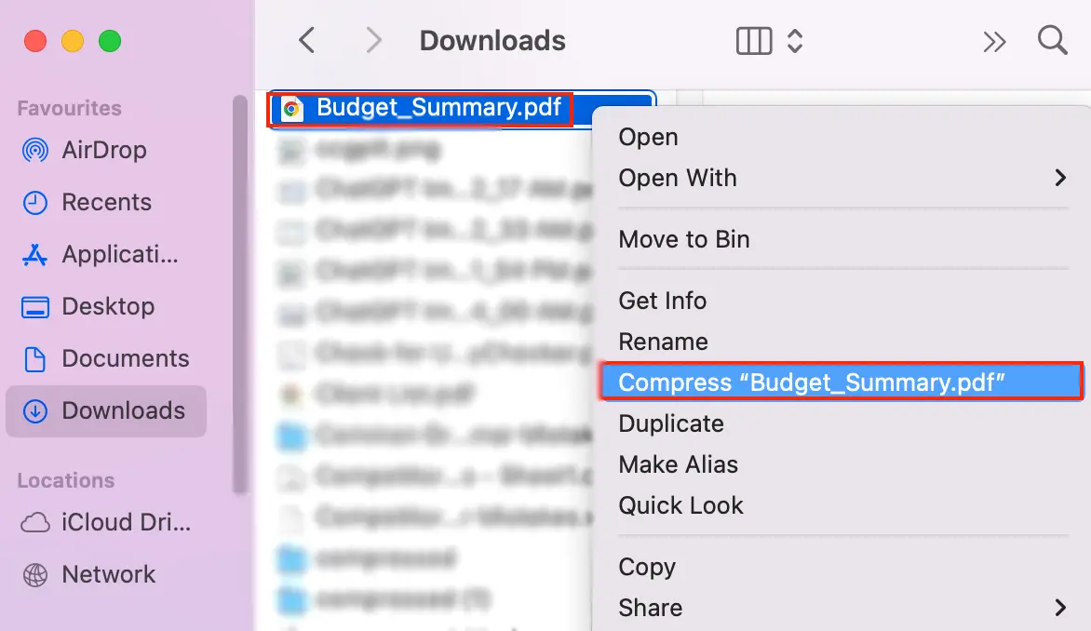Click the Applications sidebar icon
This screenshot has height=631, width=1091.
[x=35, y=255]
